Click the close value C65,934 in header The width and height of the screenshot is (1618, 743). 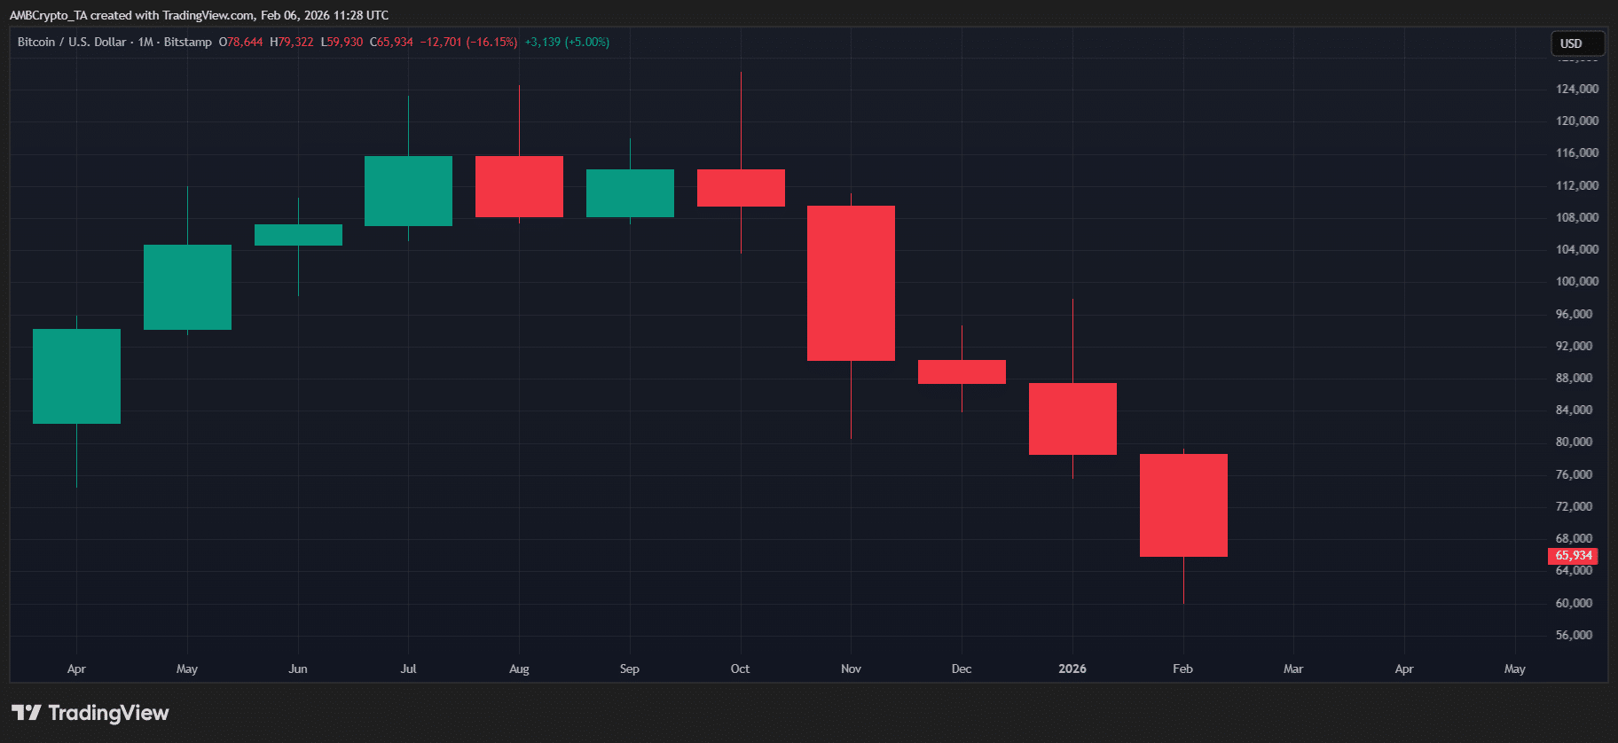tap(391, 42)
